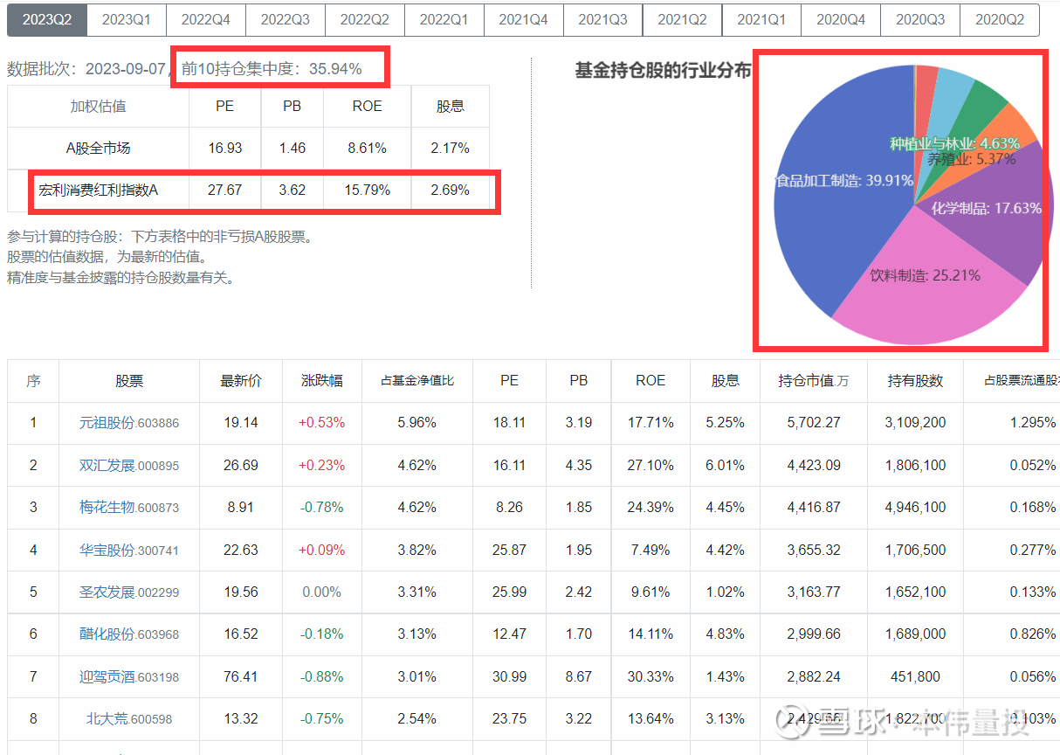Switch to the 2023Q1 quarter tab
Image resolution: width=1060 pixels, height=755 pixels.
(x=127, y=19)
